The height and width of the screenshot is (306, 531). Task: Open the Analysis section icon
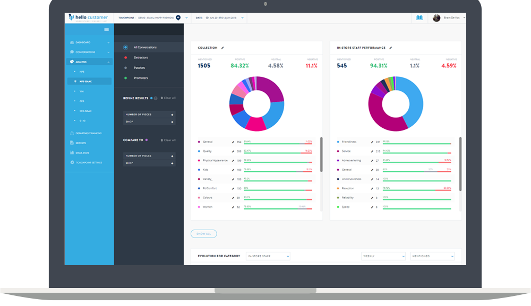tap(72, 61)
